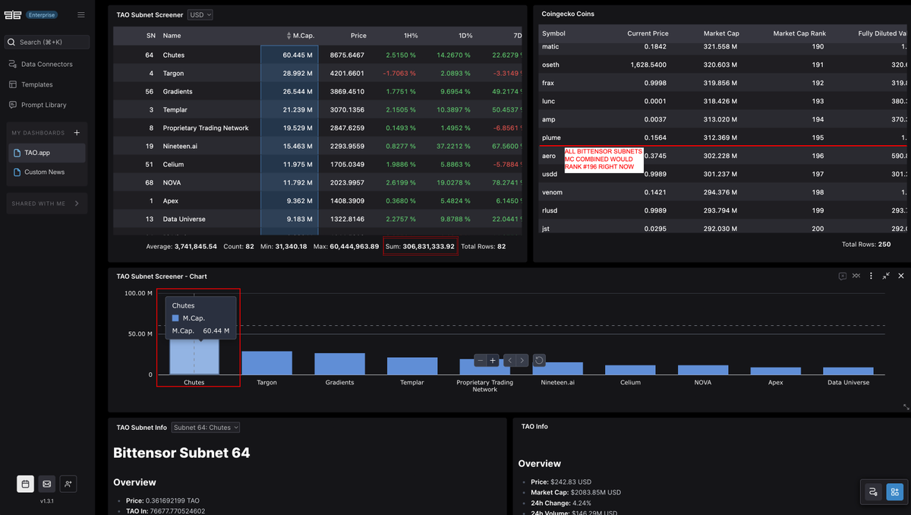Select the Gradients row name

coord(178,92)
